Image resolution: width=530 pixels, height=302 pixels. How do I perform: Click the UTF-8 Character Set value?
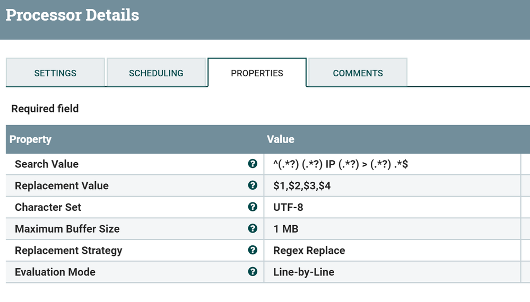(288, 207)
